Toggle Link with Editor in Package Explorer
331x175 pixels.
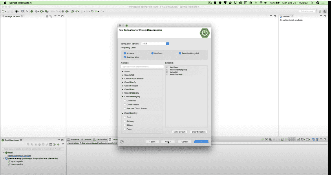pyautogui.click(x=51, y=17)
